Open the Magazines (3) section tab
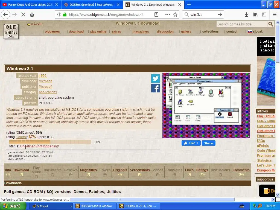Viewport: 280px width, 210px height. point(88,172)
